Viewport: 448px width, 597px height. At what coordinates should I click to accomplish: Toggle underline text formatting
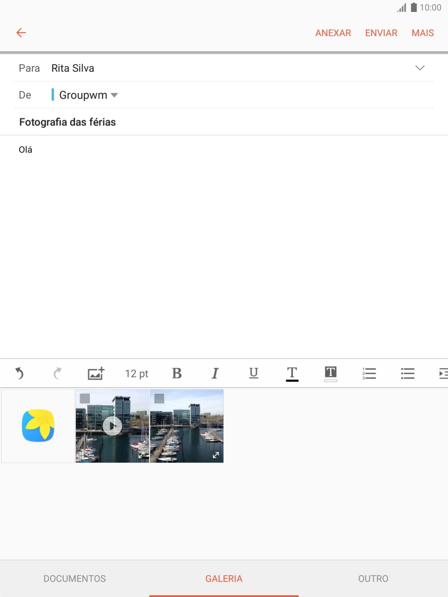[x=253, y=373]
